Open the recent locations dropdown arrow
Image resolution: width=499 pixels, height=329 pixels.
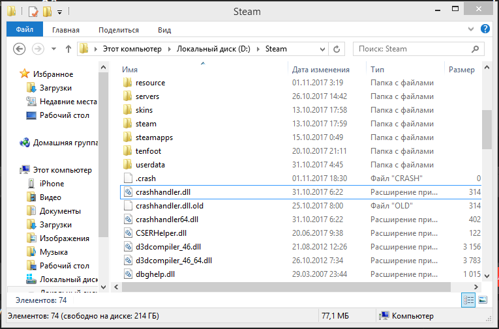tap(53, 49)
